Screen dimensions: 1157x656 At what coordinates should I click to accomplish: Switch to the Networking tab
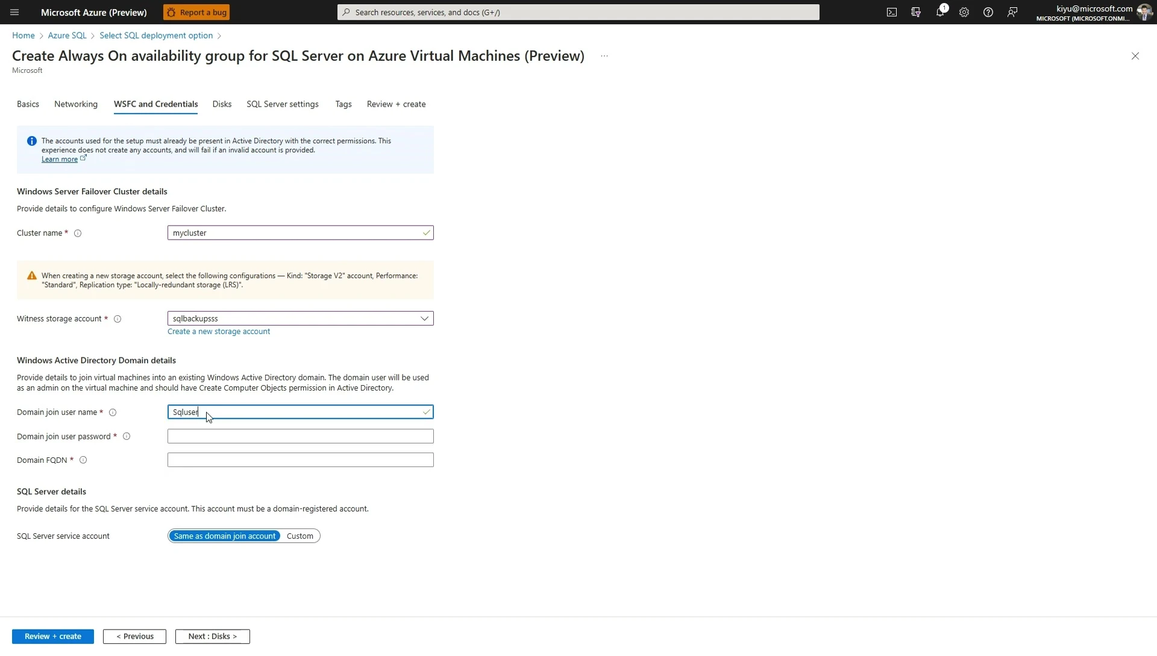click(x=76, y=104)
